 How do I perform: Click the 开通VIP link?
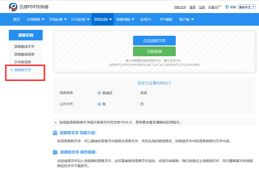point(213,7)
